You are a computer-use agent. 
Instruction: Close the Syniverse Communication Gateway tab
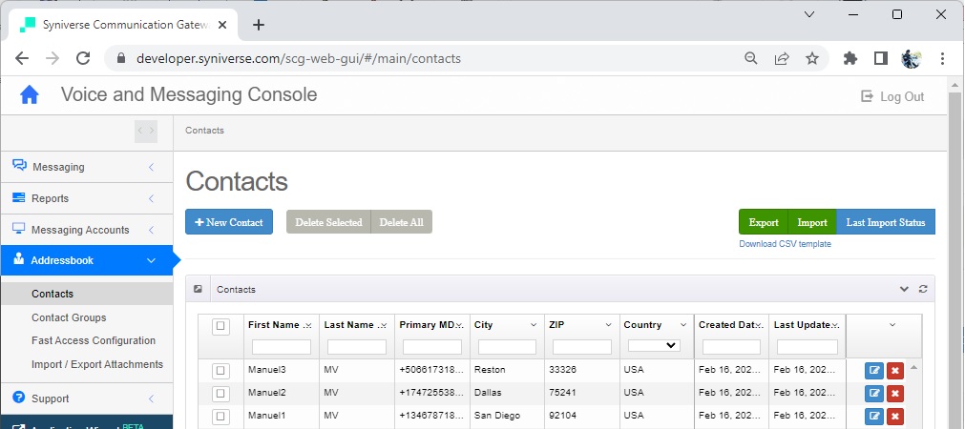point(222,25)
